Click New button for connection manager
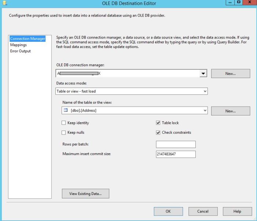 (x=231, y=74)
